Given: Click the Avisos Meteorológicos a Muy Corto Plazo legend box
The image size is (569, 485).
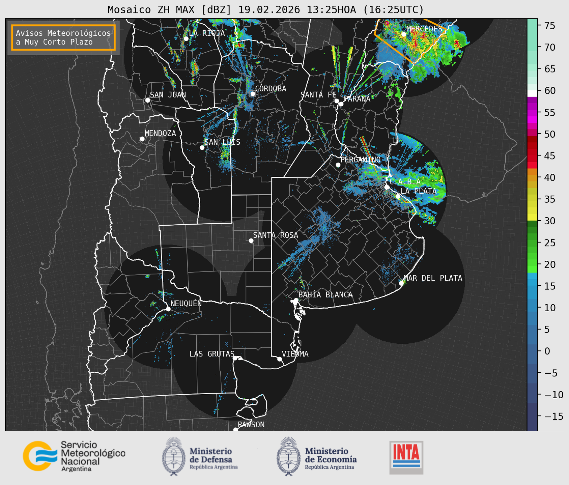Looking at the screenshot, I should tap(63, 37).
